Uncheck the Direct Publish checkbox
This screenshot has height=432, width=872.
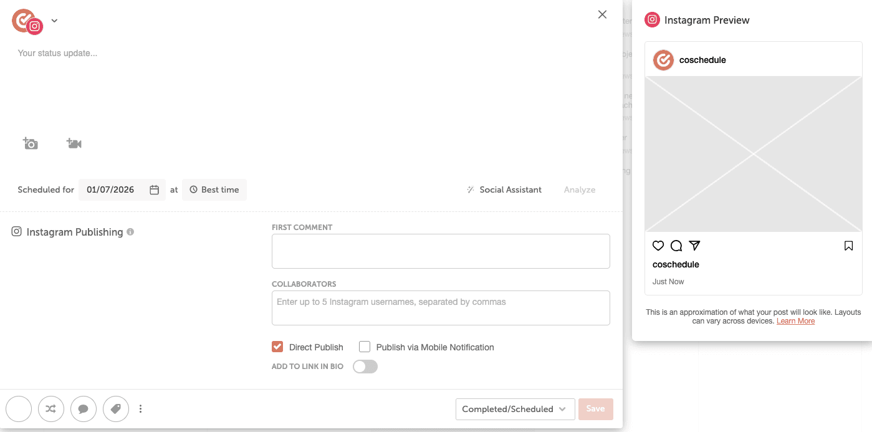point(277,347)
